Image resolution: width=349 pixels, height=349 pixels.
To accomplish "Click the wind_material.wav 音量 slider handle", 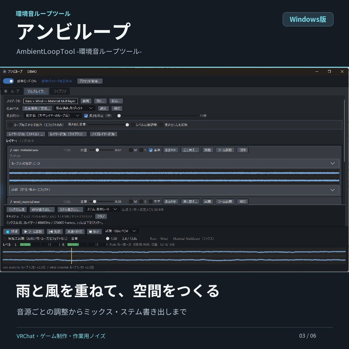I will point(95,201).
